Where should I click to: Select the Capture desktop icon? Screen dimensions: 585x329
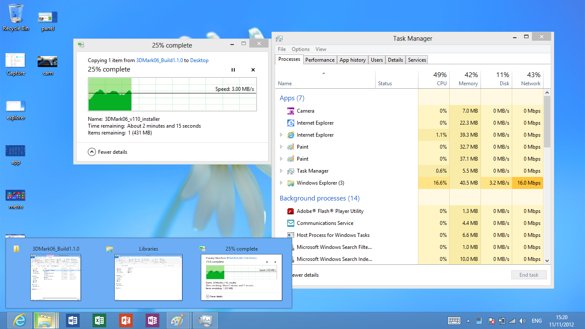(x=16, y=64)
